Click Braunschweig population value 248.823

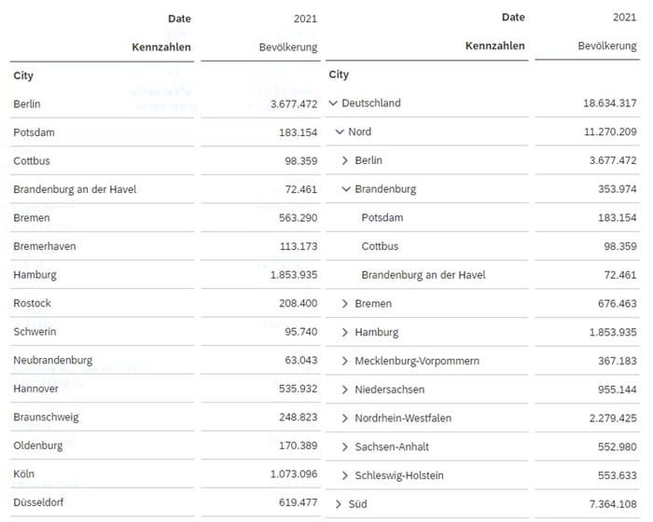click(299, 417)
